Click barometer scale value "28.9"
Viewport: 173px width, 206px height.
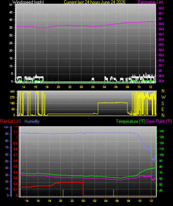(161, 76)
